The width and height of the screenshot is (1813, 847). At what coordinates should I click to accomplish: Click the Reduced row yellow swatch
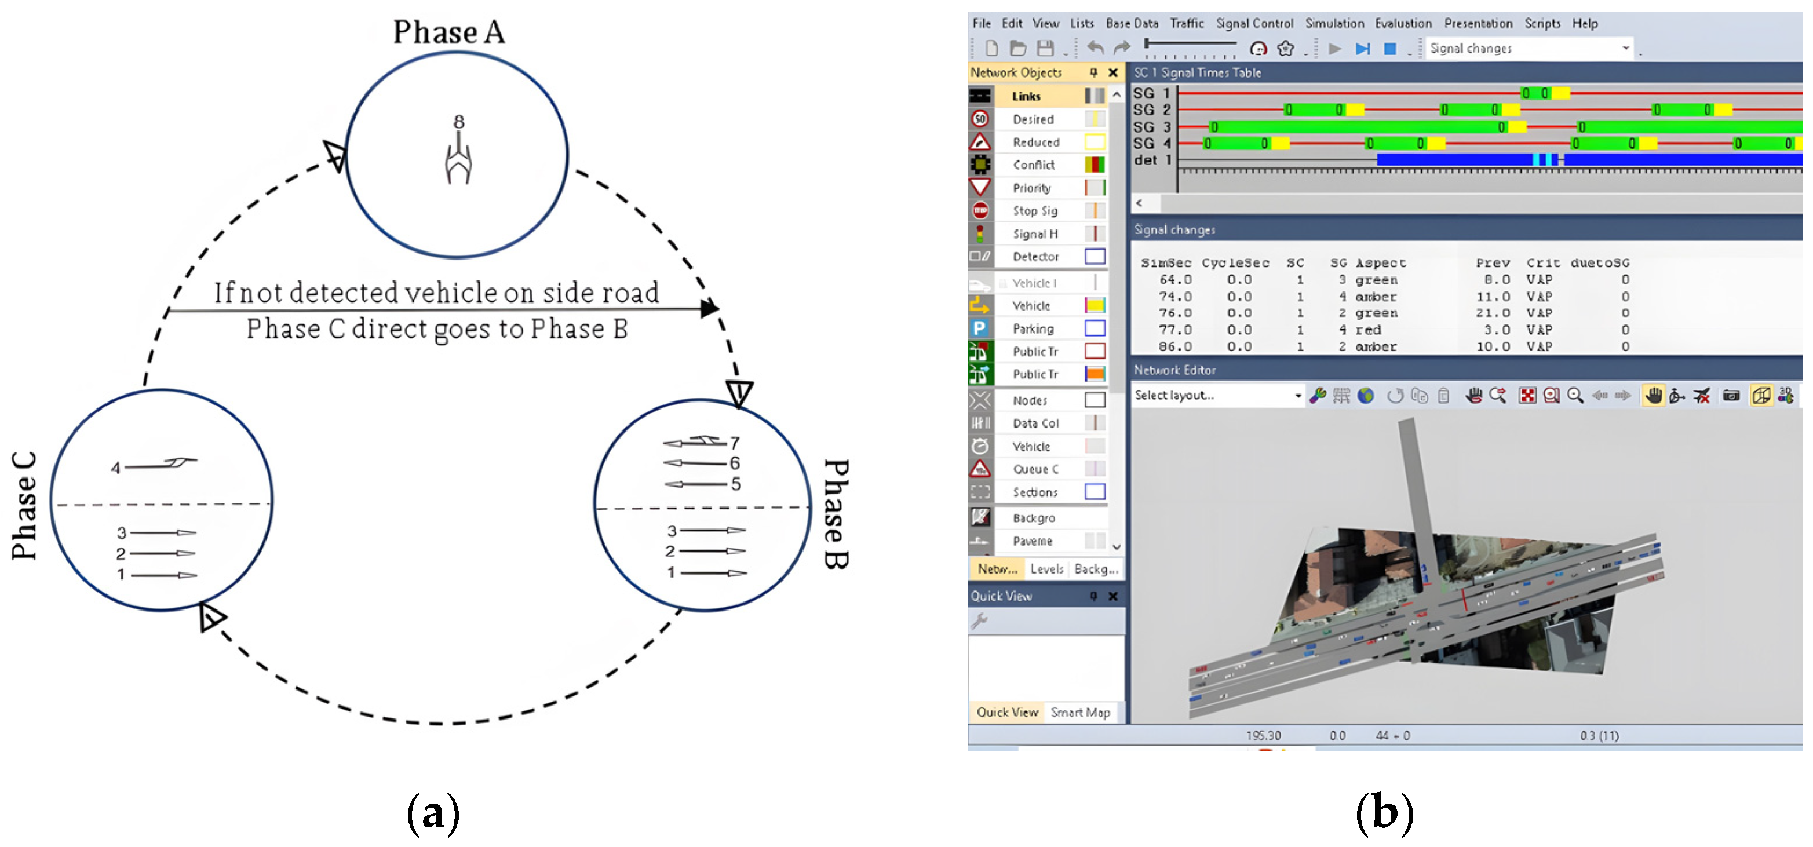1095,142
